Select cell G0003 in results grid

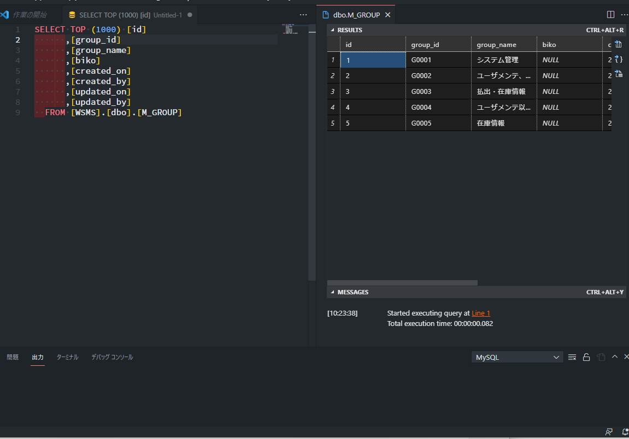pyautogui.click(x=438, y=91)
